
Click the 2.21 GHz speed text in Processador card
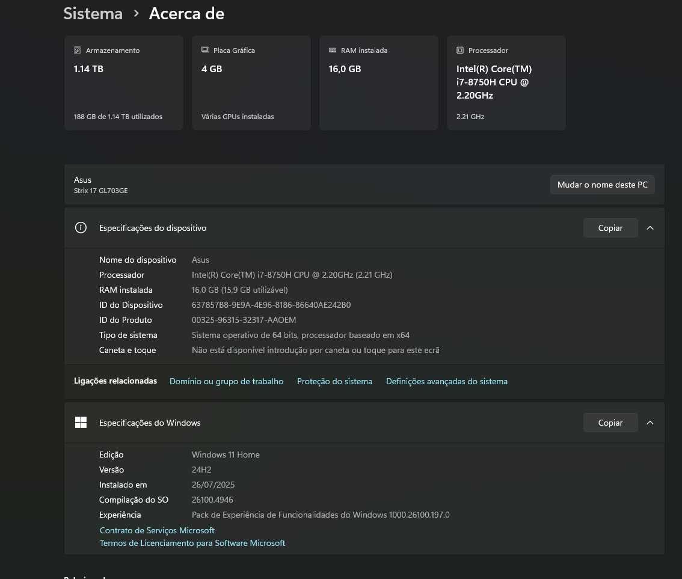click(470, 117)
